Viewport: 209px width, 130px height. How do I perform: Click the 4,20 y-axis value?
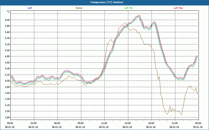[8, 75]
